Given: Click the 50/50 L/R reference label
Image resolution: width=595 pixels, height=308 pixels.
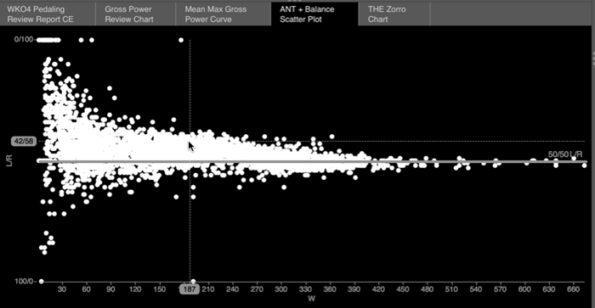Looking at the screenshot, I should [x=565, y=154].
